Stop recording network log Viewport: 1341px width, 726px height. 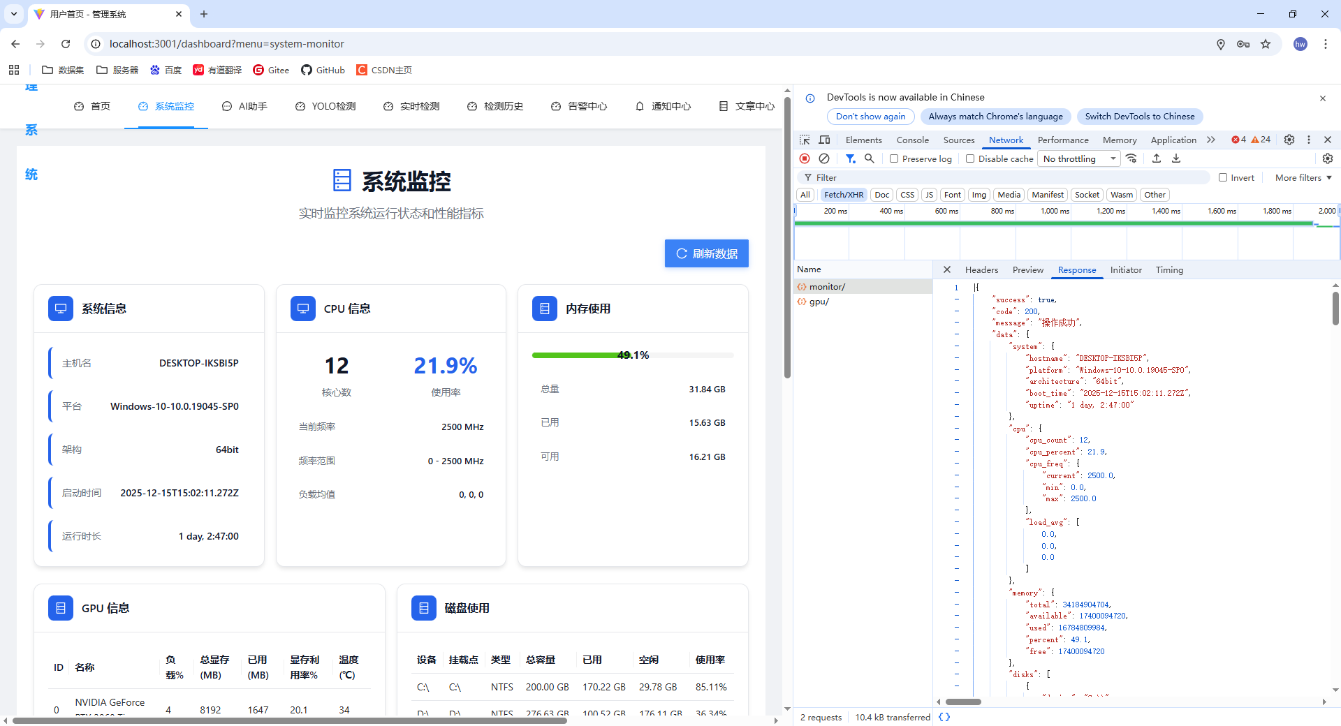805,158
